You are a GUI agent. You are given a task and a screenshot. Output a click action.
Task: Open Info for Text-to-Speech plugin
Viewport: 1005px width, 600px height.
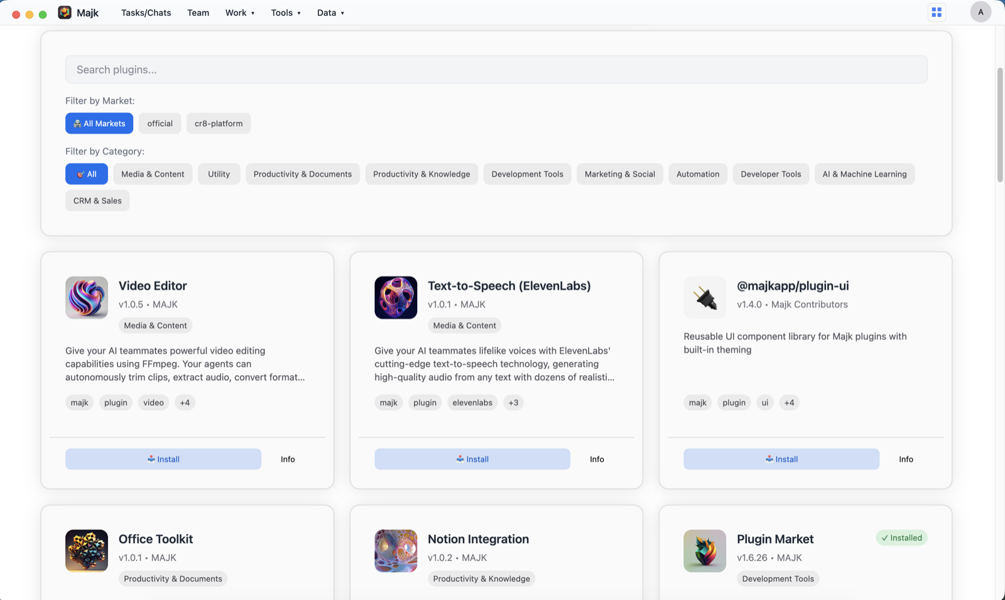(x=597, y=459)
